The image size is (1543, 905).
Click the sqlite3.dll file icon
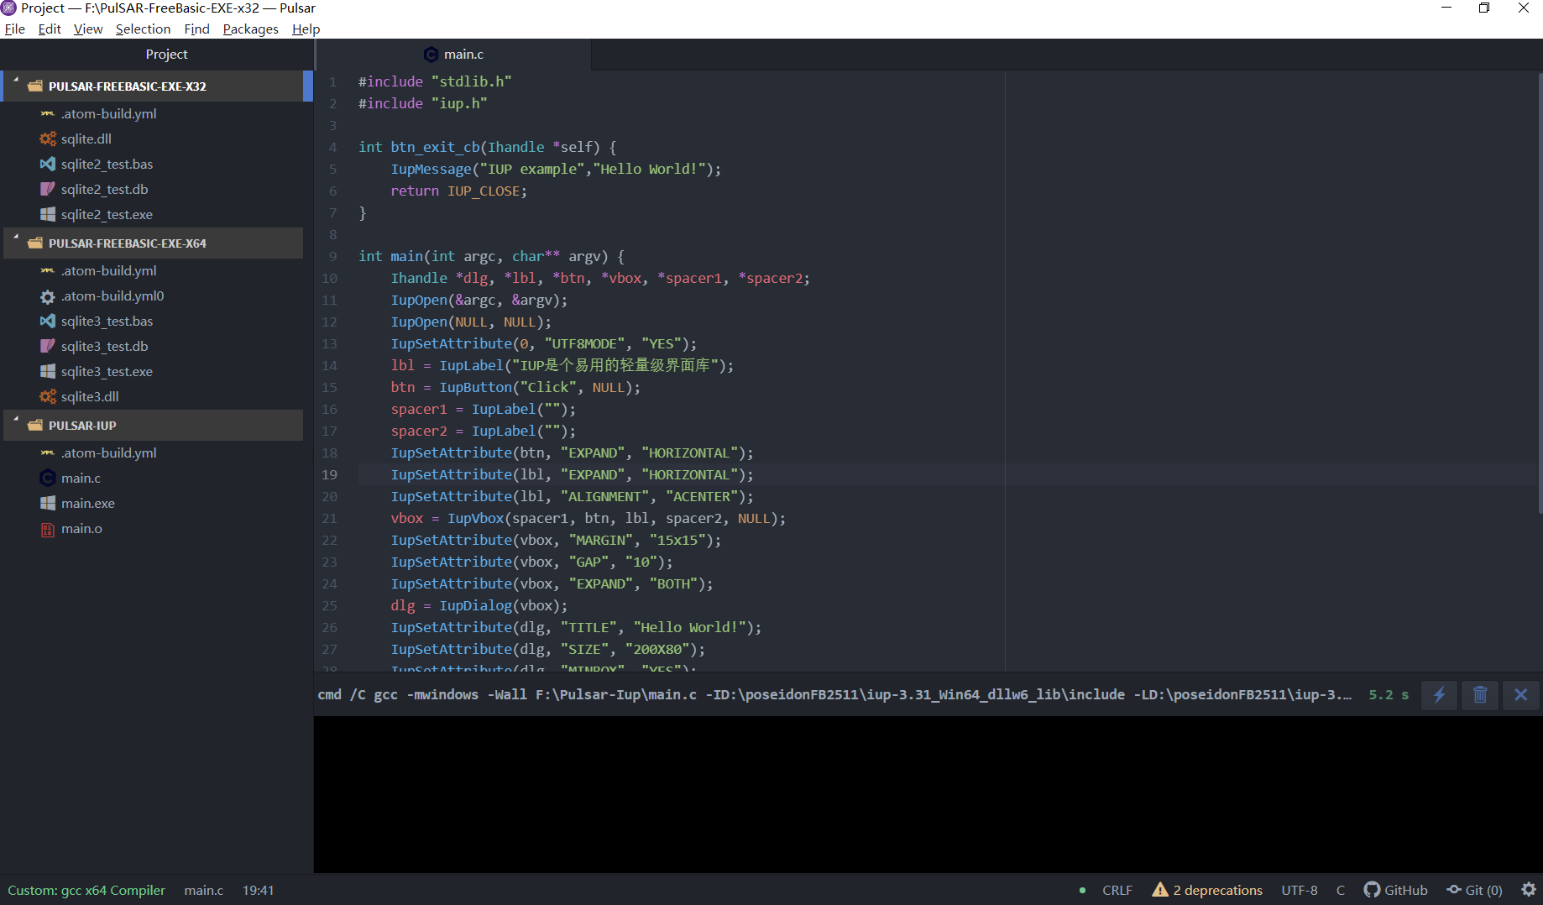[48, 396]
